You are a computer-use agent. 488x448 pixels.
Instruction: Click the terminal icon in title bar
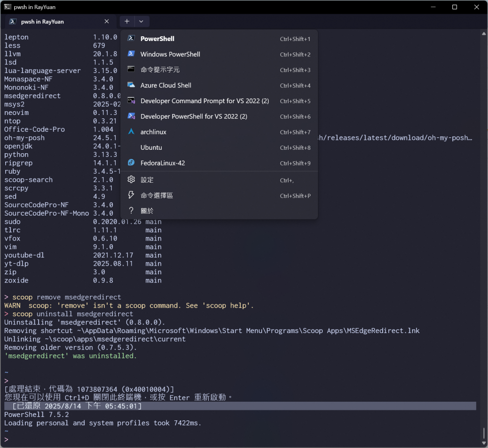pyautogui.click(x=8, y=7)
